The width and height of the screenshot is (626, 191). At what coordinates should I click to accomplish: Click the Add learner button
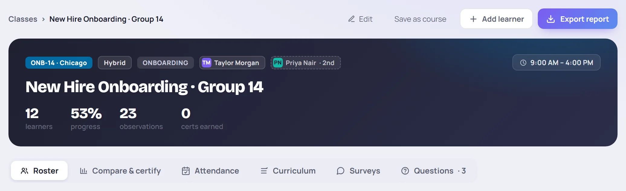[x=496, y=19]
